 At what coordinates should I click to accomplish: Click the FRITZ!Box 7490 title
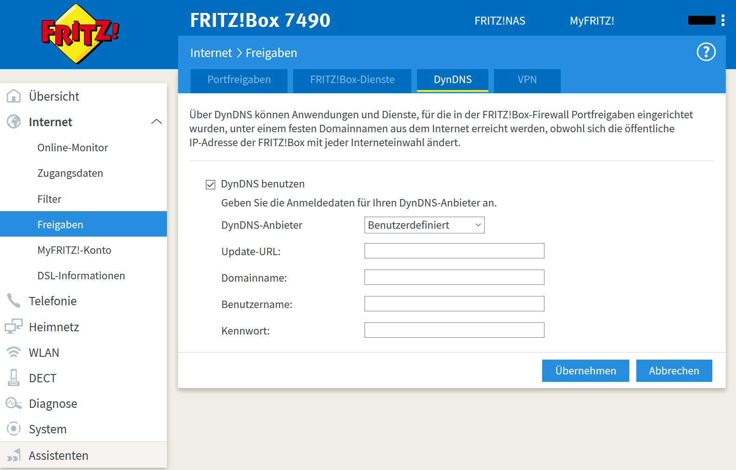point(260,20)
